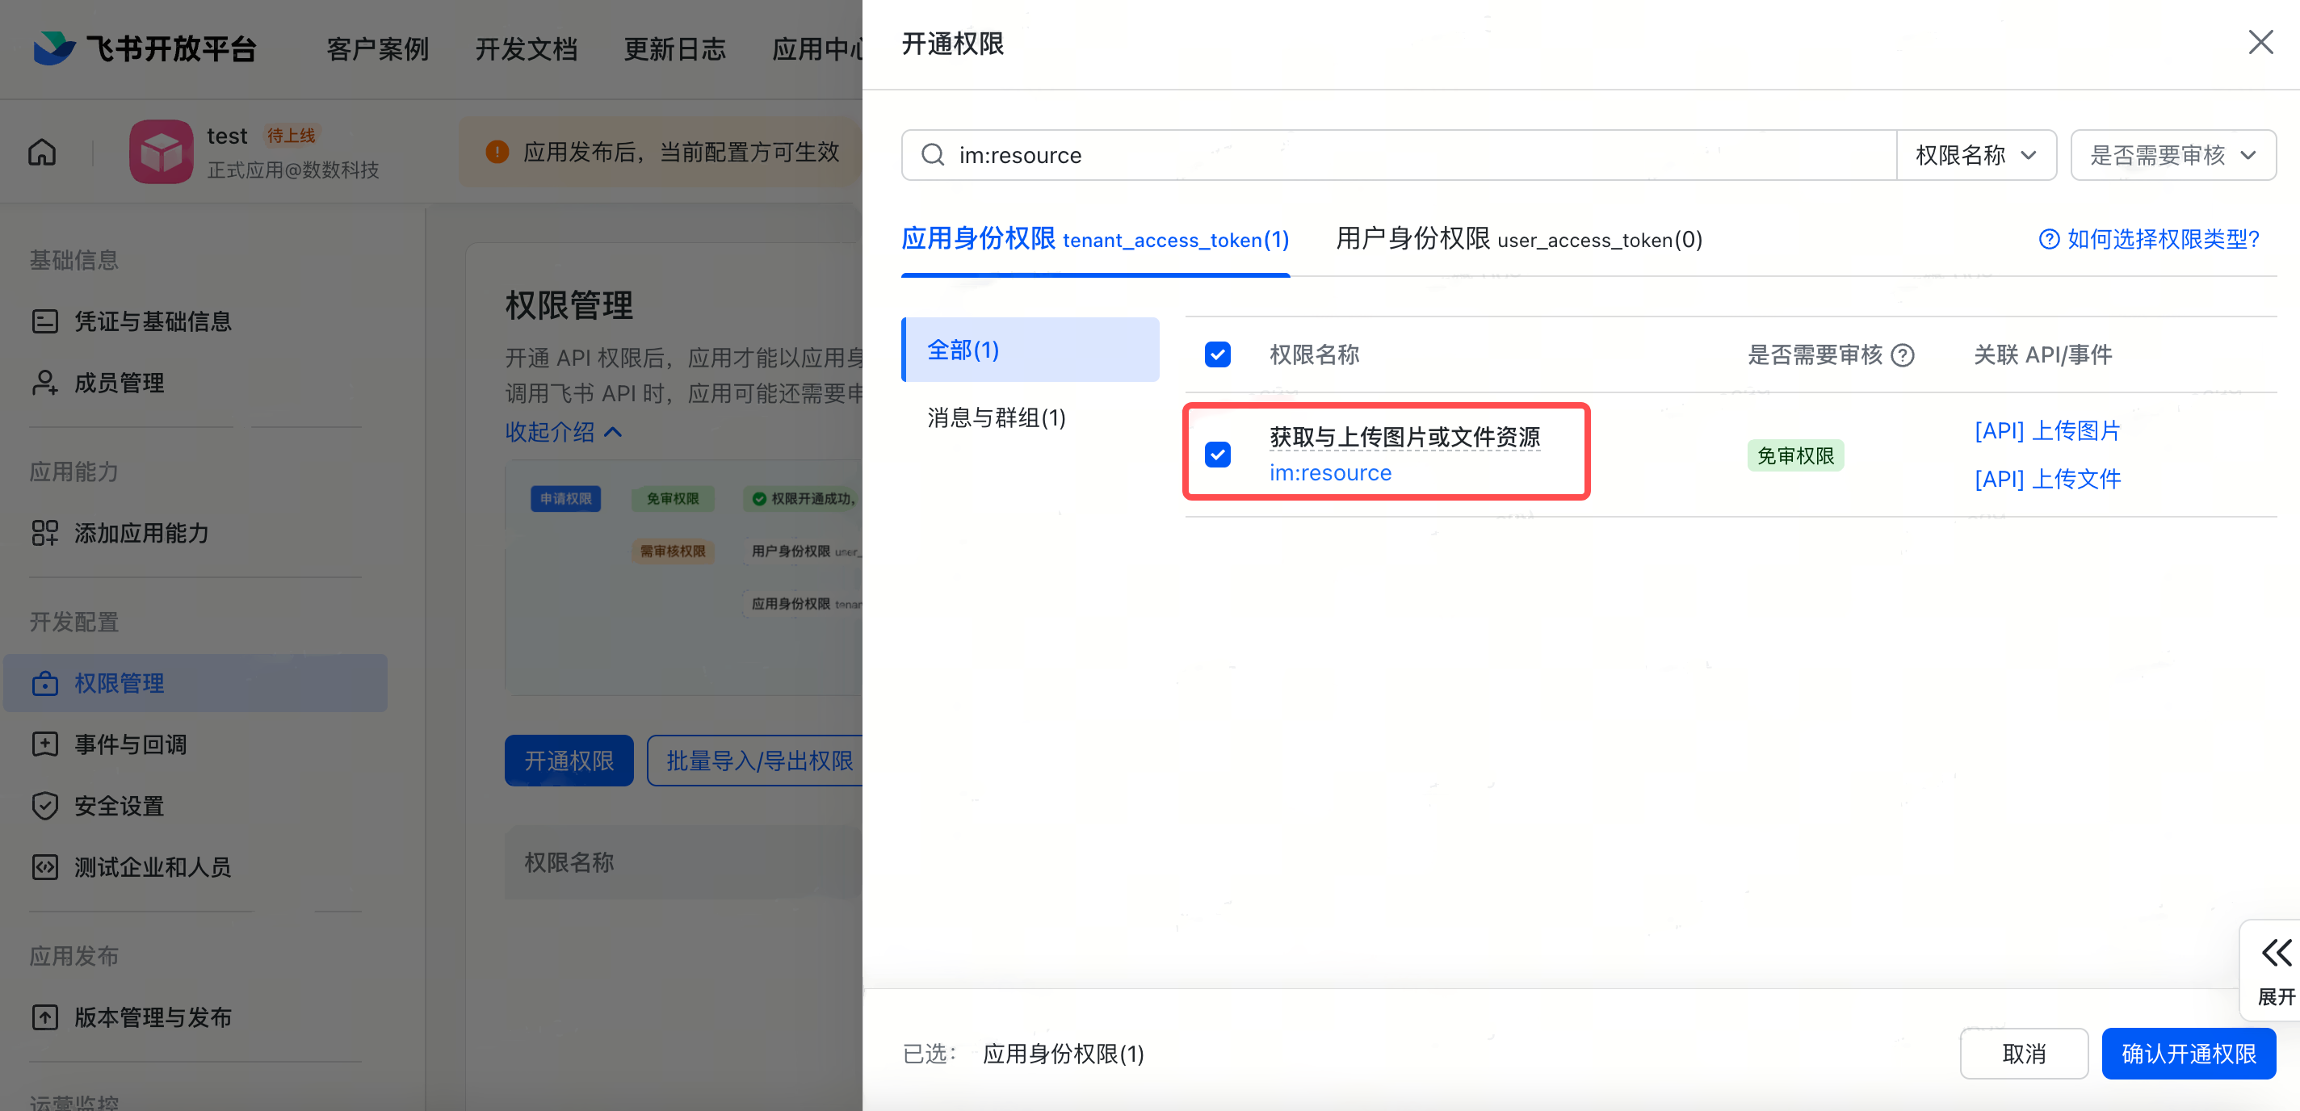Click 添加应用能力 grid icon

pos(44,533)
